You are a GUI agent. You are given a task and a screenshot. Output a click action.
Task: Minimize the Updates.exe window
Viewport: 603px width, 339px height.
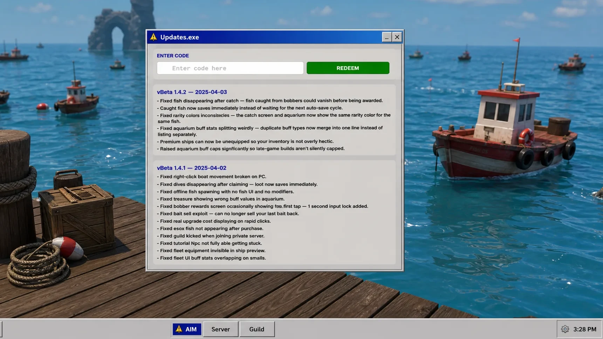[386, 37]
